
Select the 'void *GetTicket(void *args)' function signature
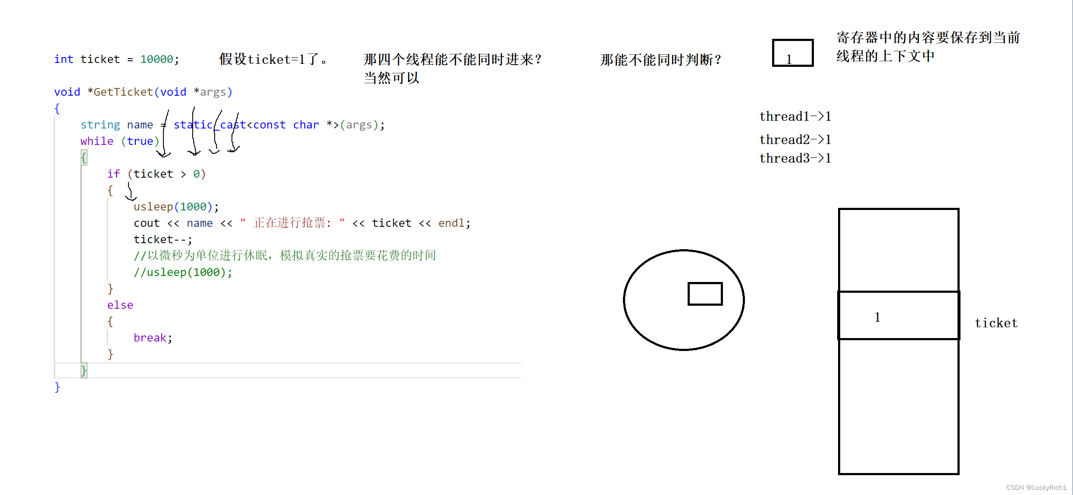click(x=143, y=92)
